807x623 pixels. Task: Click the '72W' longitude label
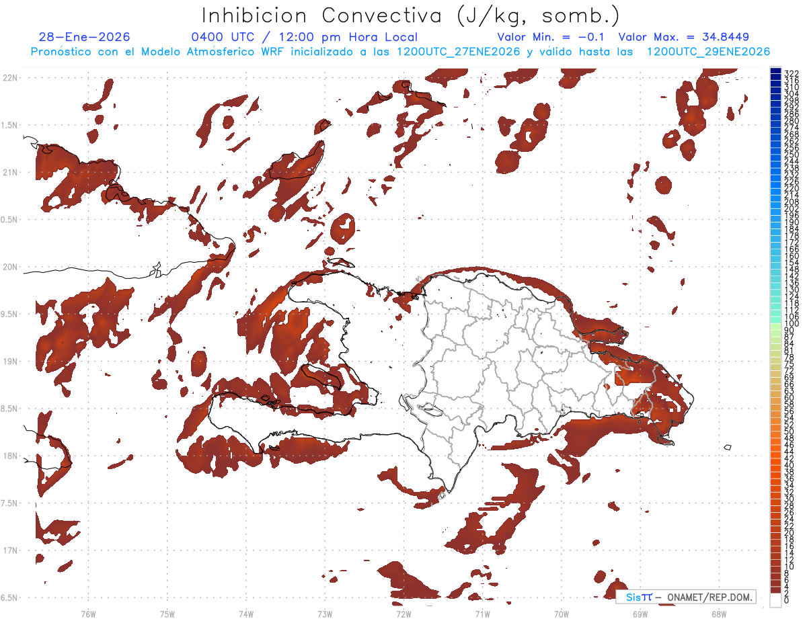[403, 614]
